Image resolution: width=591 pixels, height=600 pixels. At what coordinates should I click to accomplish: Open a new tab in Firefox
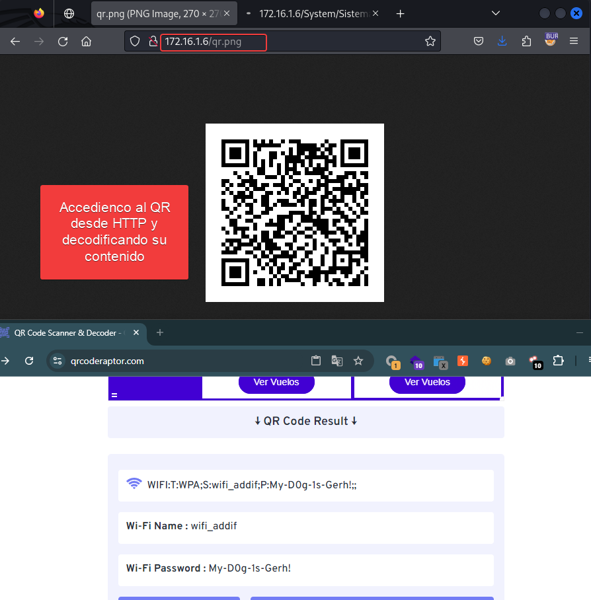pos(400,13)
